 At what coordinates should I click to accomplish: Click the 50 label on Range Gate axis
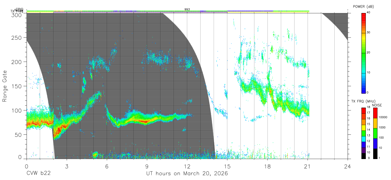[19, 135]
